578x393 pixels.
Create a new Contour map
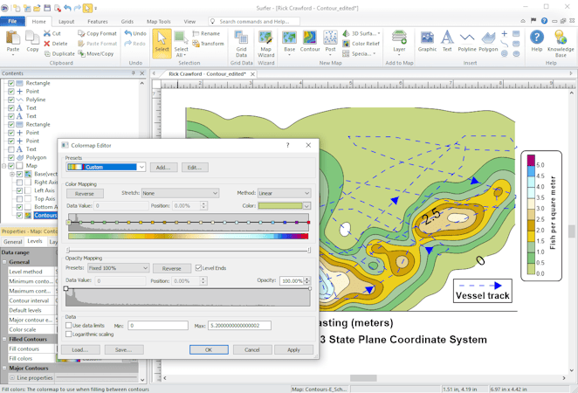click(310, 41)
